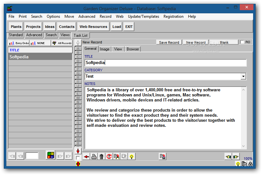Image resolution: width=262 pixels, height=175 pixels.
Task: Click the Ideas toolbar button
Action: tap(50, 27)
